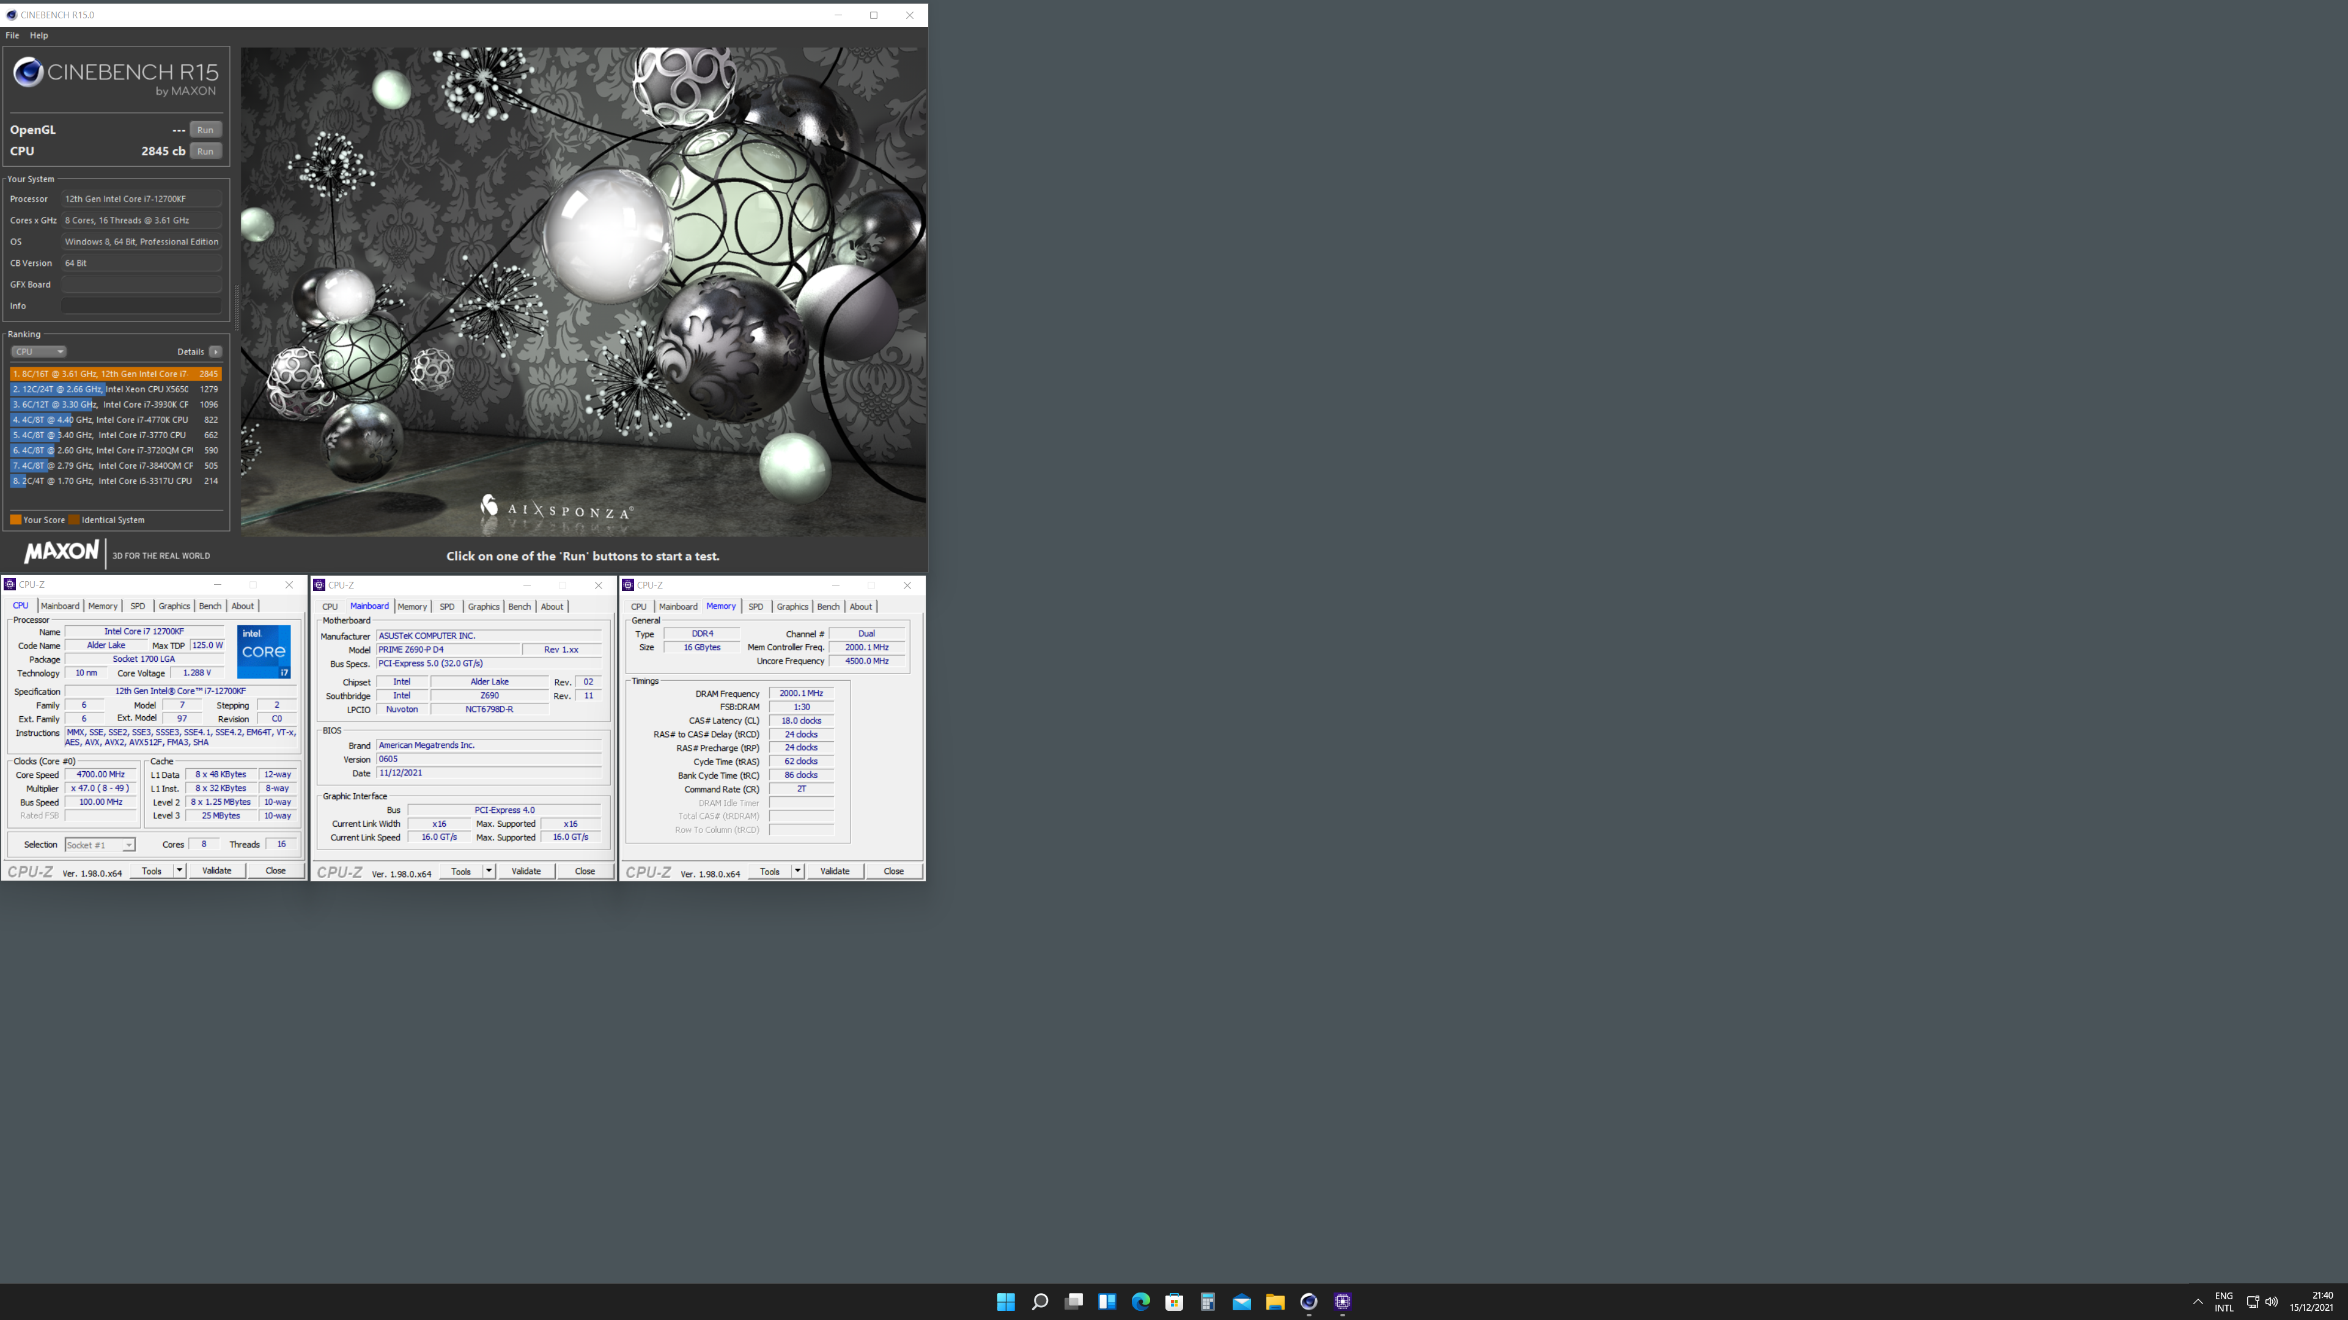Open the File menu in Cinebench

point(13,35)
